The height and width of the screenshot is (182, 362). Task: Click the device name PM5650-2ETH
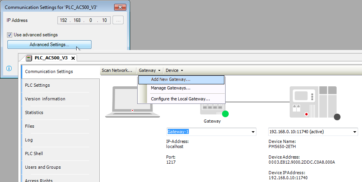[x=282, y=147]
